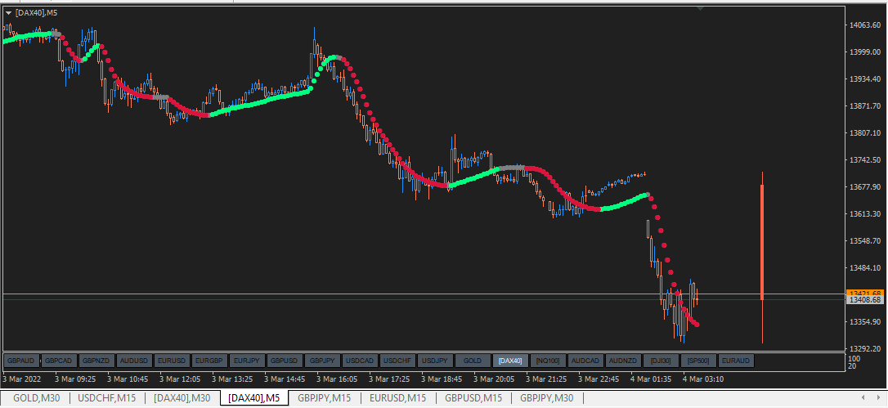Click the 13999.00 price scale value
The image size is (888, 408).
[867, 52]
